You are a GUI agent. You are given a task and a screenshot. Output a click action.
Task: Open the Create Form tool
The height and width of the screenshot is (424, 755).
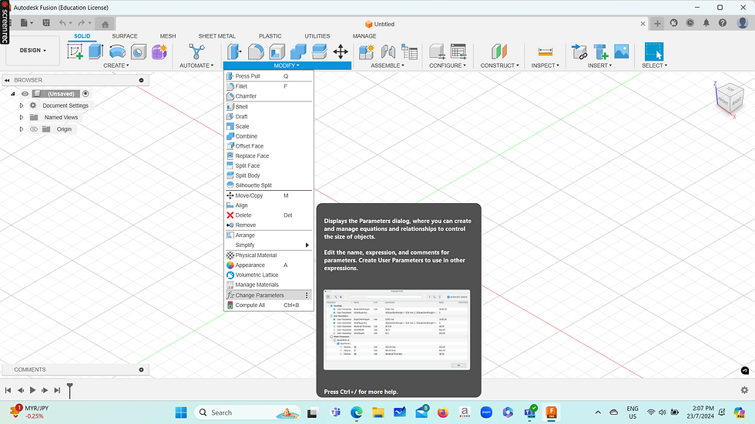click(159, 52)
